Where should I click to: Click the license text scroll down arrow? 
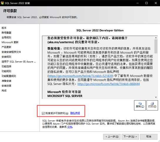click(156, 97)
